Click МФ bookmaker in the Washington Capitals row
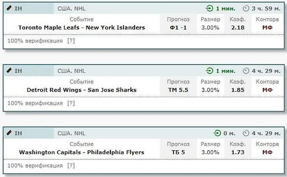Image resolution: width=287 pixels, height=177 pixels. pos(267,152)
